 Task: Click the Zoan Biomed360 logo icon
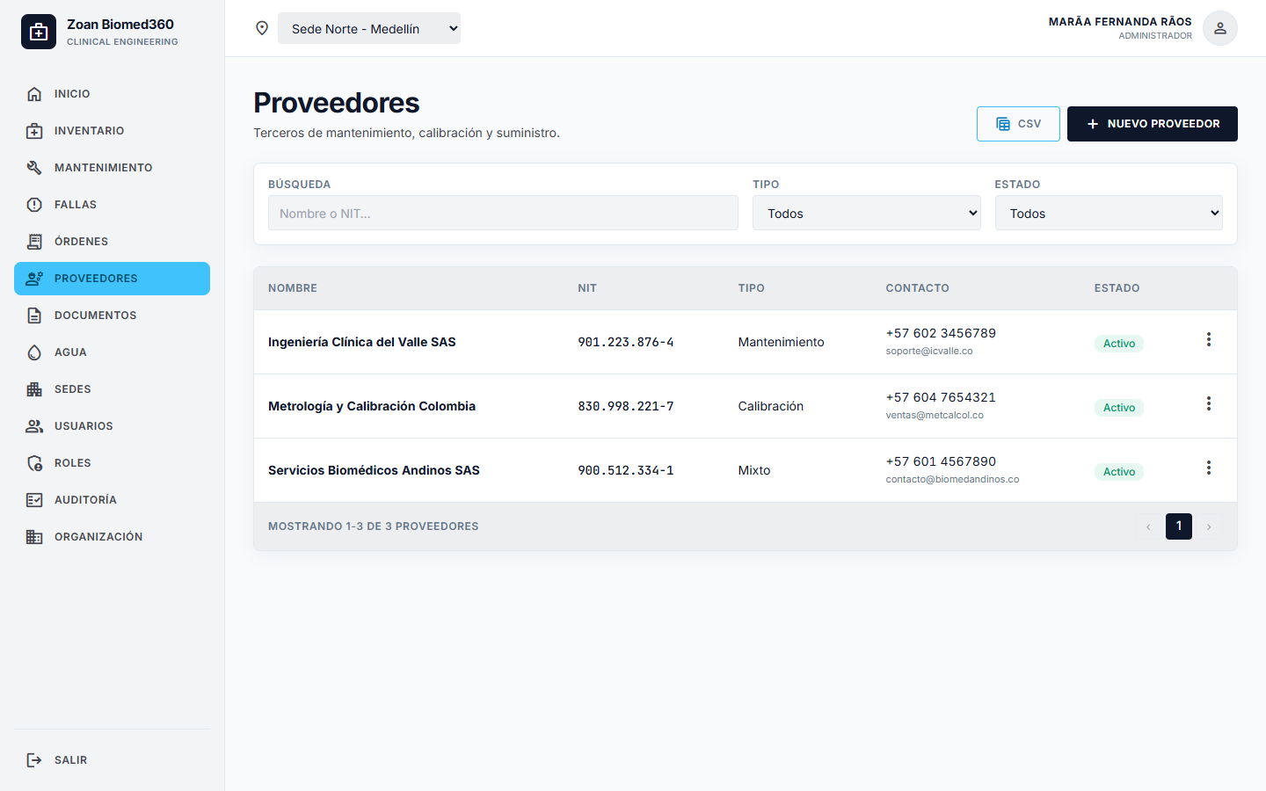pos(39,32)
